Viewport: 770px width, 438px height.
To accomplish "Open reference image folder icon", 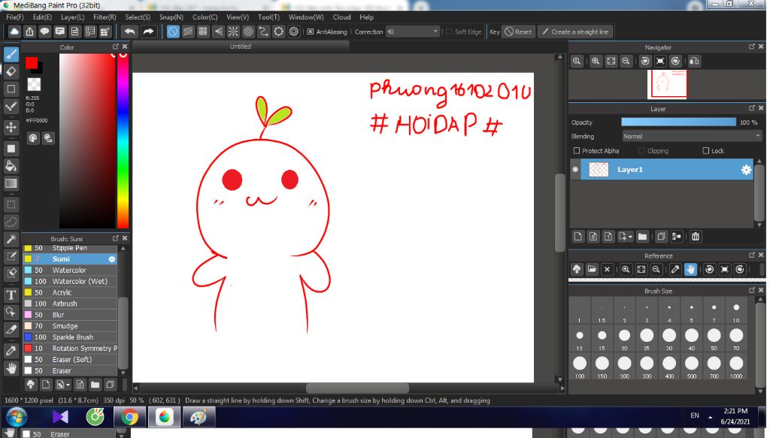I will [592, 269].
